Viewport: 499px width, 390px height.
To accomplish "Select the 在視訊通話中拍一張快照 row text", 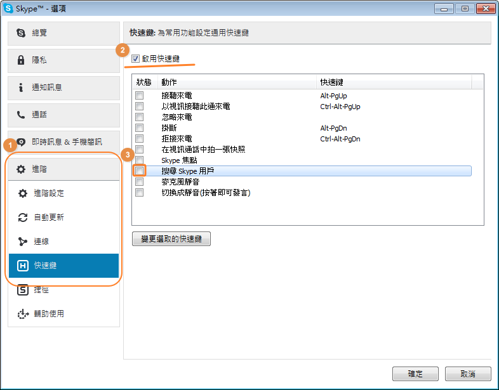I will pos(203,150).
